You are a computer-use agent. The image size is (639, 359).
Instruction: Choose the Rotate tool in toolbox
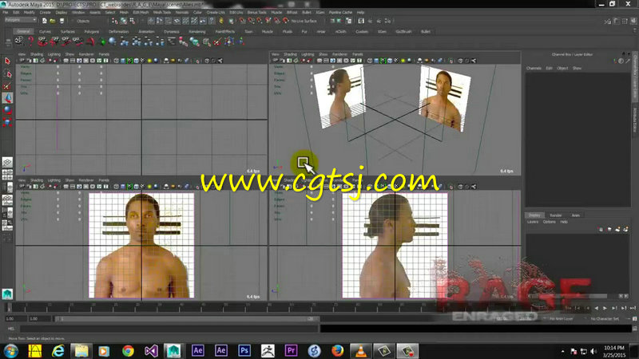7,110
